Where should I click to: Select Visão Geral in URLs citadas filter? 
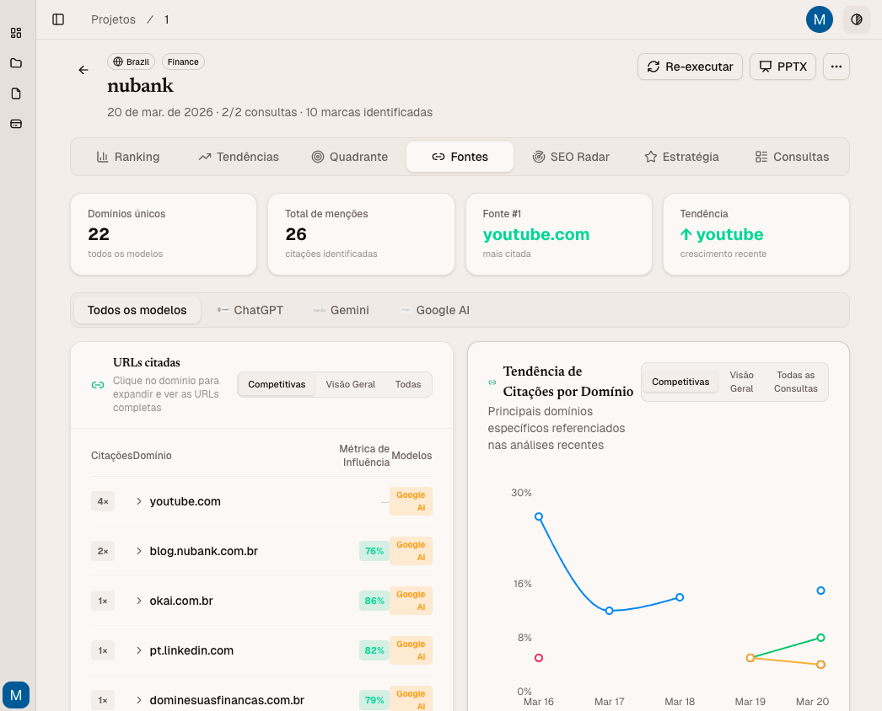(x=350, y=384)
